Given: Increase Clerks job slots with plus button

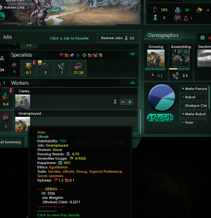Looking at the screenshot, I should pyautogui.click(x=130, y=102).
